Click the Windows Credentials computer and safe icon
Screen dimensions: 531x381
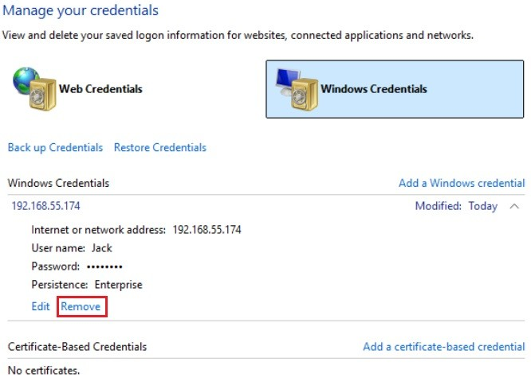pyautogui.click(x=295, y=89)
